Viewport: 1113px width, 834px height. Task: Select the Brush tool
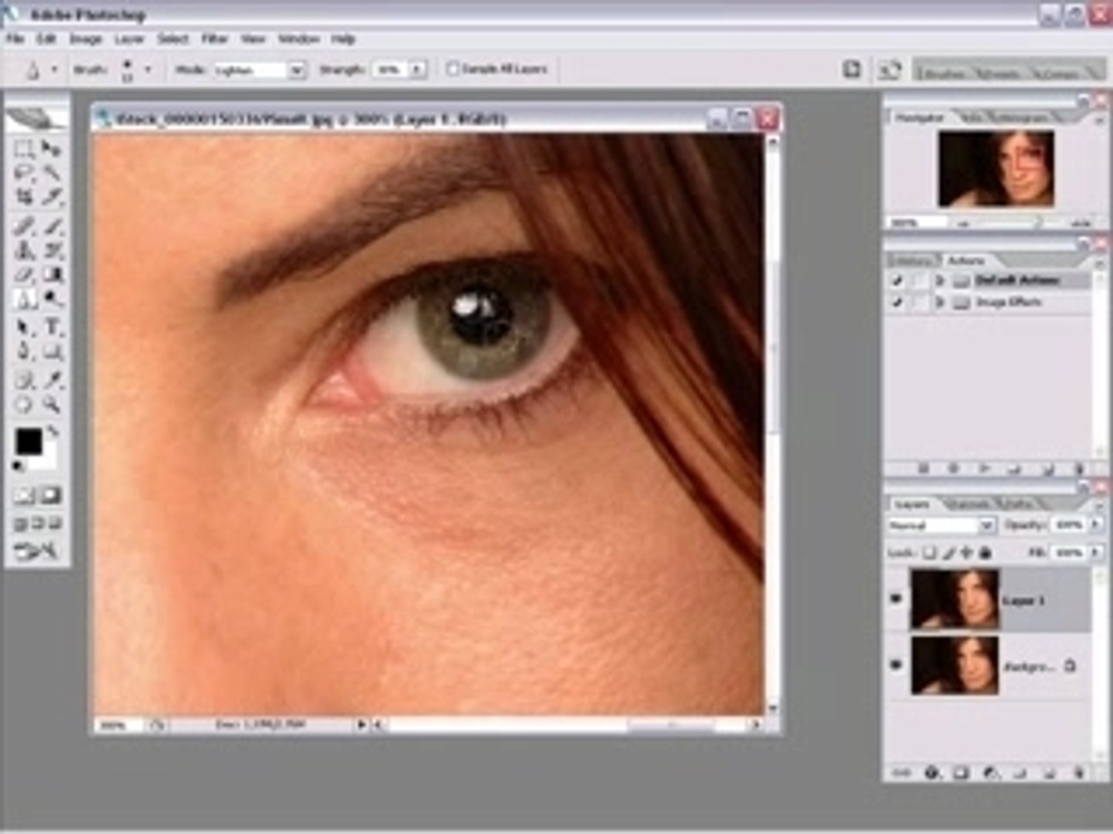pyautogui.click(x=52, y=226)
